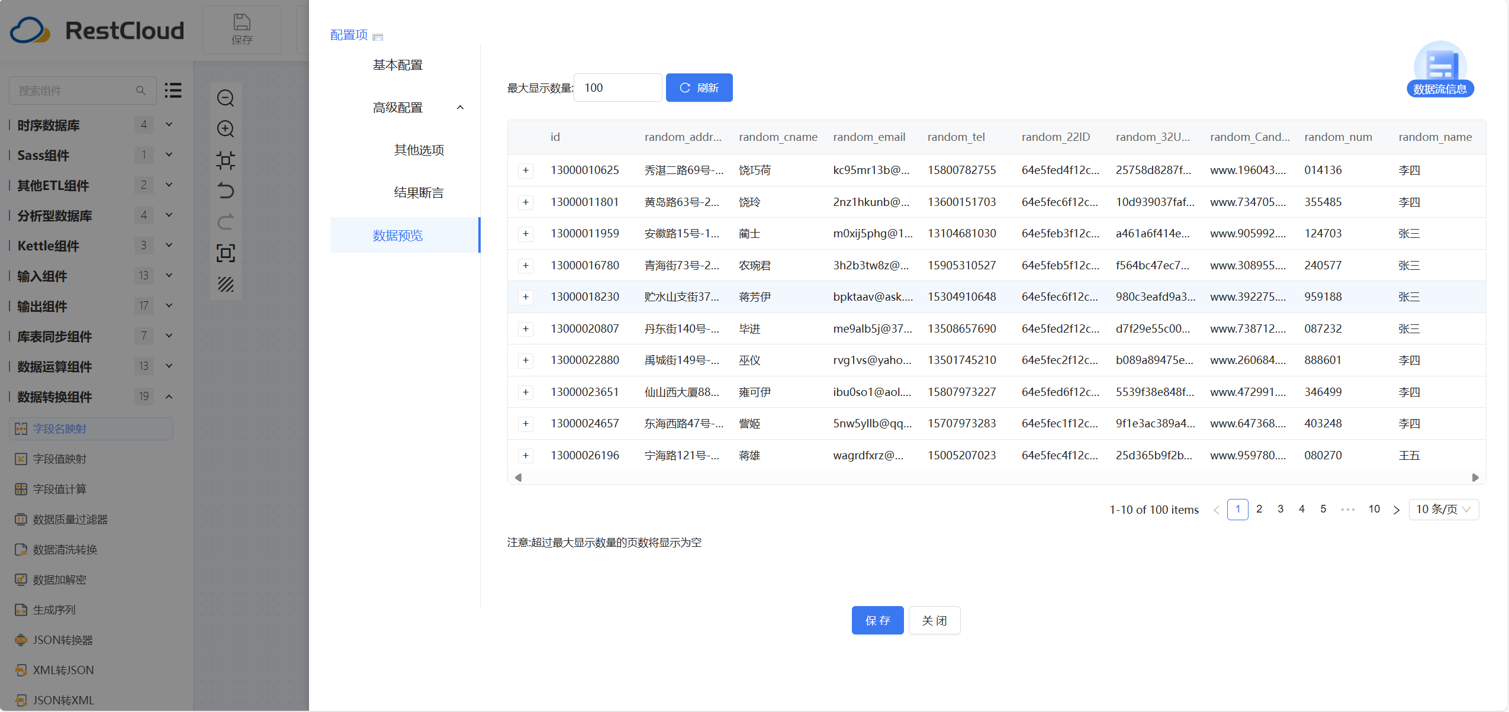This screenshot has height=712, width=1509.
Task: Select the 生成序列 component
Action: point(45,610)
